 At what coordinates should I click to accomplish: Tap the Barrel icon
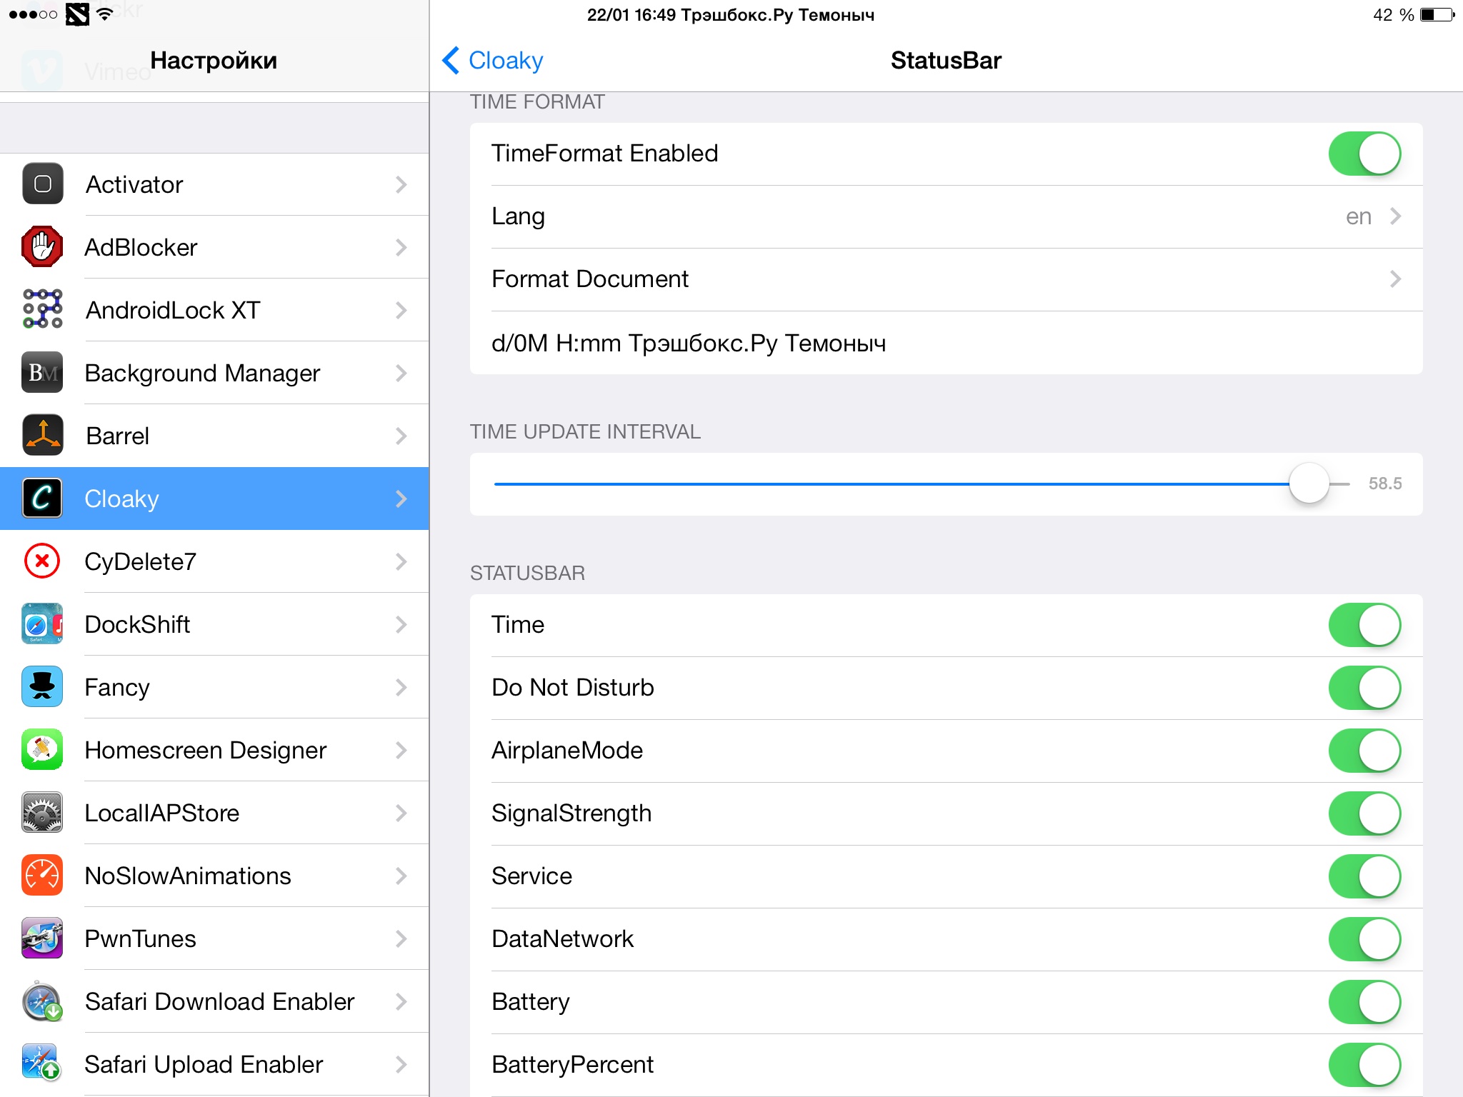coord(42,435)
